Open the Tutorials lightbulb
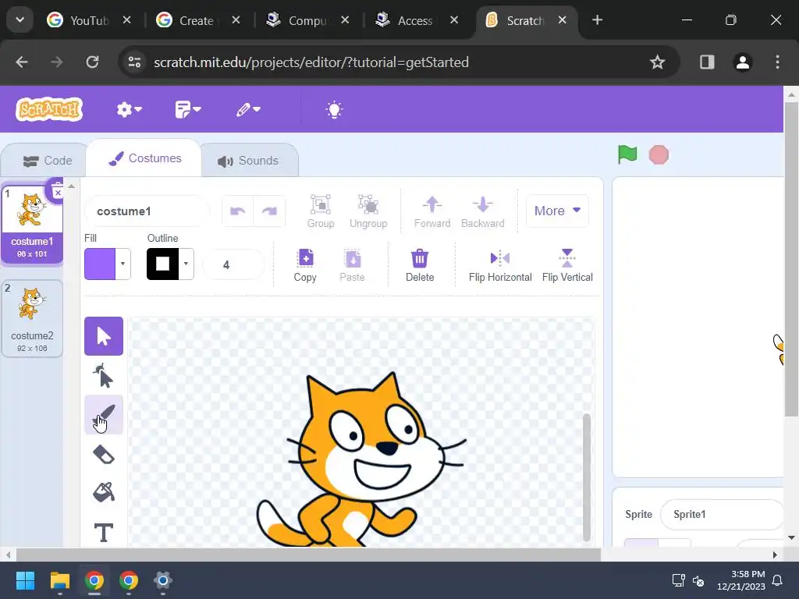The image size is (799, 599). coord(334,109)
